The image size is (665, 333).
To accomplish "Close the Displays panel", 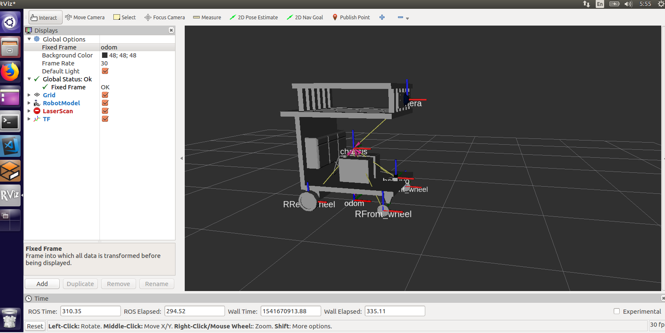I will pos(171,30).
